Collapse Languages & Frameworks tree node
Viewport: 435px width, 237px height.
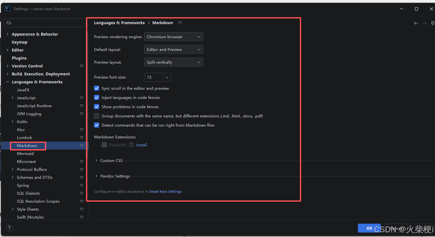pyautogui.click(x=8, y=82)
